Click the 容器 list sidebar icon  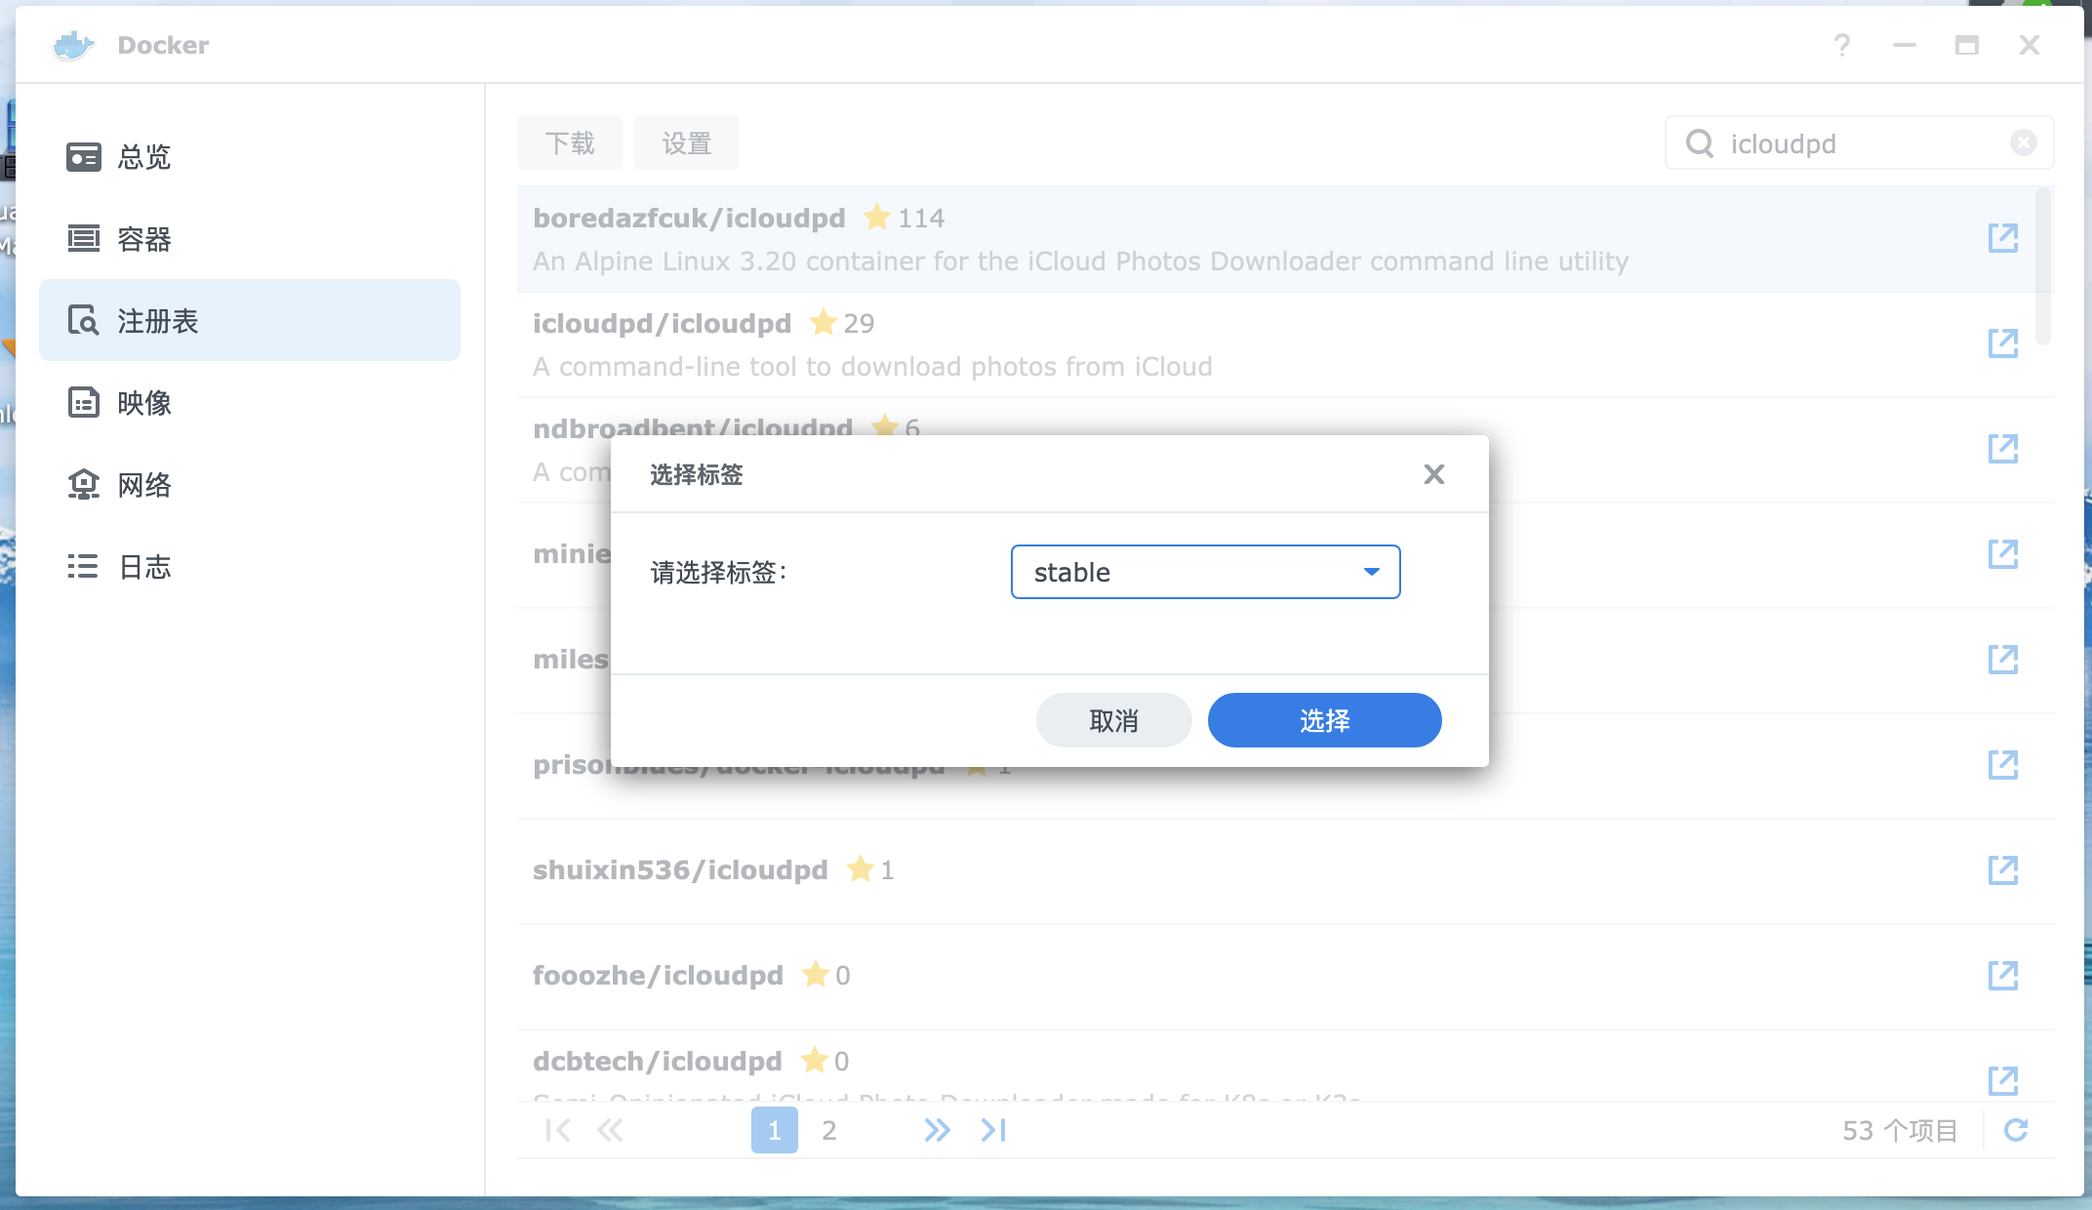pyautogui.click(x=83, y=238)
